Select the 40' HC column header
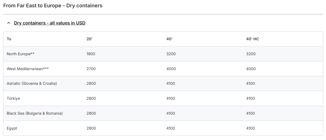326x140 pixels. 253,39
